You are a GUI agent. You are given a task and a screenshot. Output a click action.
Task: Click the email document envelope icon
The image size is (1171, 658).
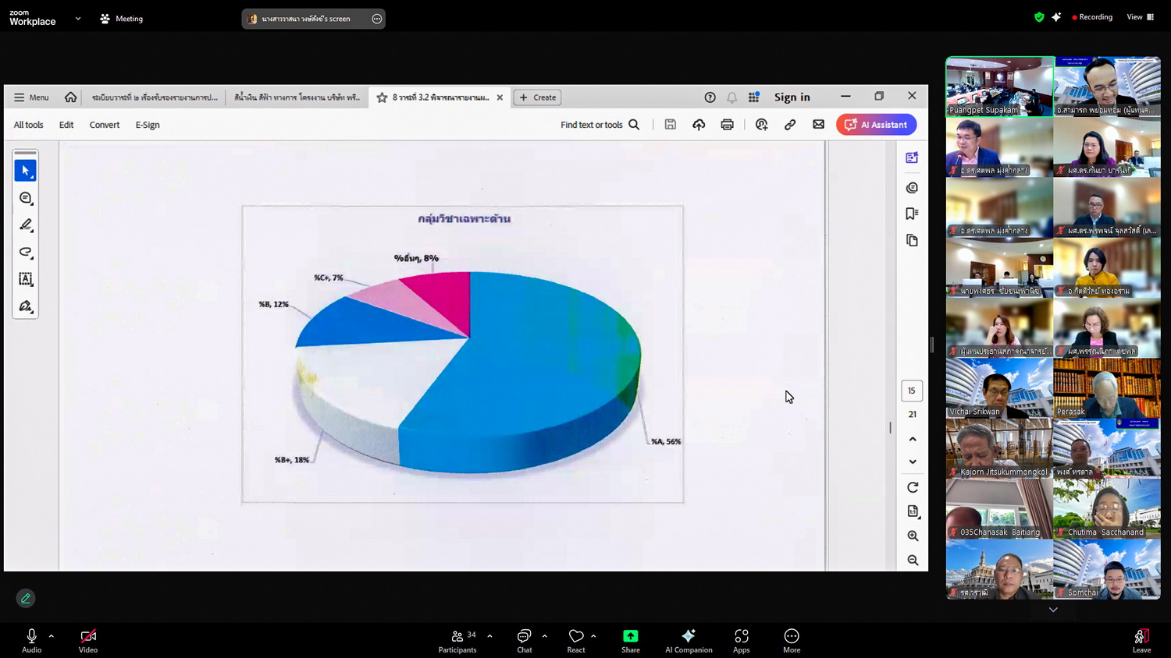tap(818, 125)
